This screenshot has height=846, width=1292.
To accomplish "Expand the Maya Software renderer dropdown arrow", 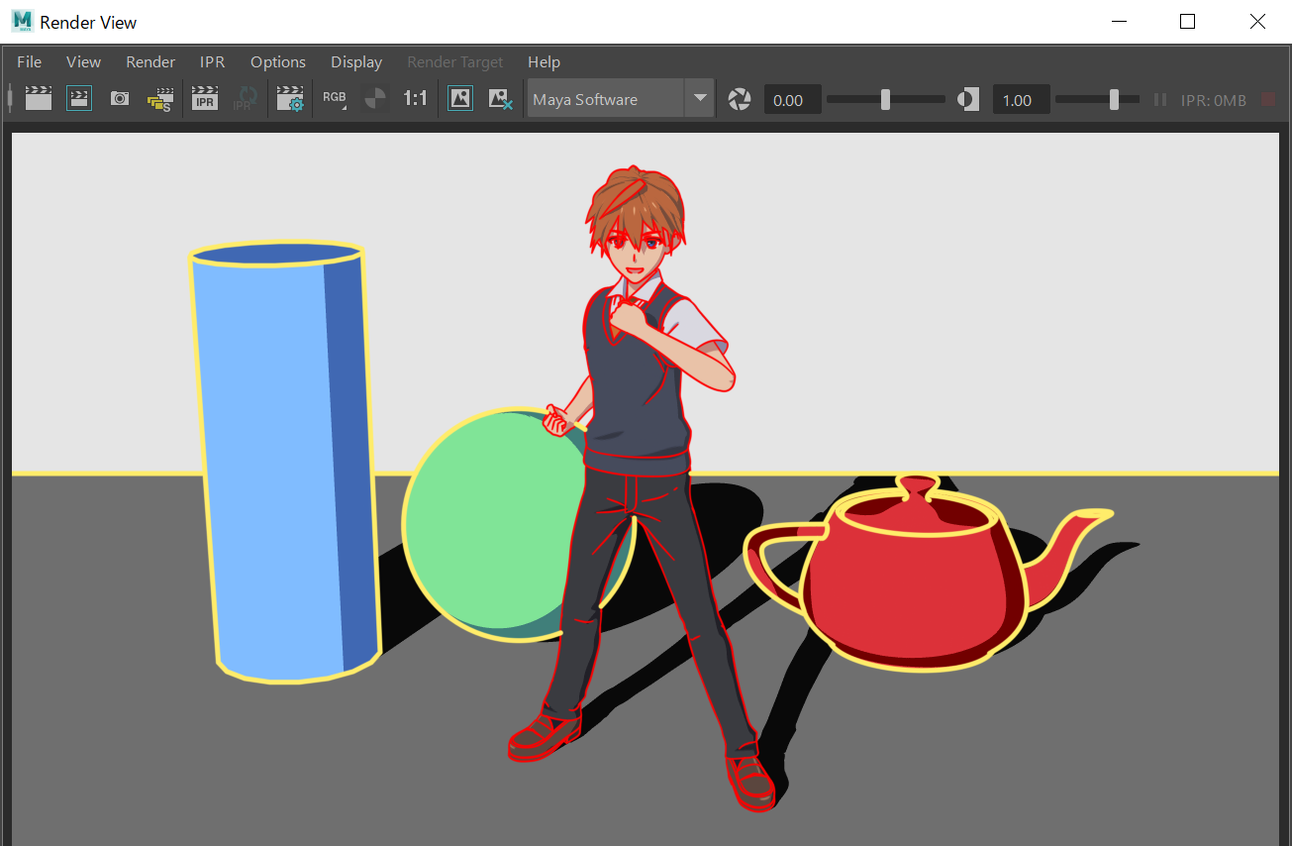I will tap(700, 99).
